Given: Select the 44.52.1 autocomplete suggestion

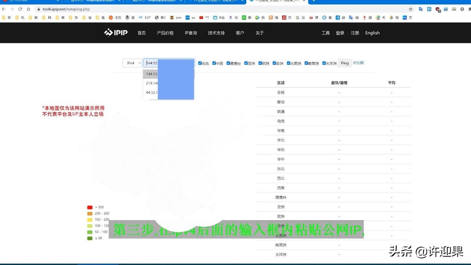Looking at the screenshot, I should [x=168, y=92].
